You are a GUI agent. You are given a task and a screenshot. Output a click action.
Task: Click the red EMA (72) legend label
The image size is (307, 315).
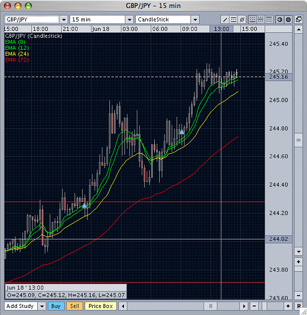pos(17,59)
